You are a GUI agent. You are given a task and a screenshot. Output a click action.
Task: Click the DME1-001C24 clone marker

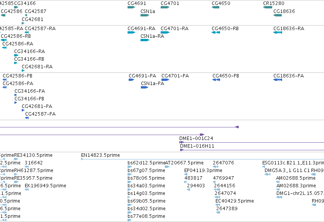tap(182, 142)
